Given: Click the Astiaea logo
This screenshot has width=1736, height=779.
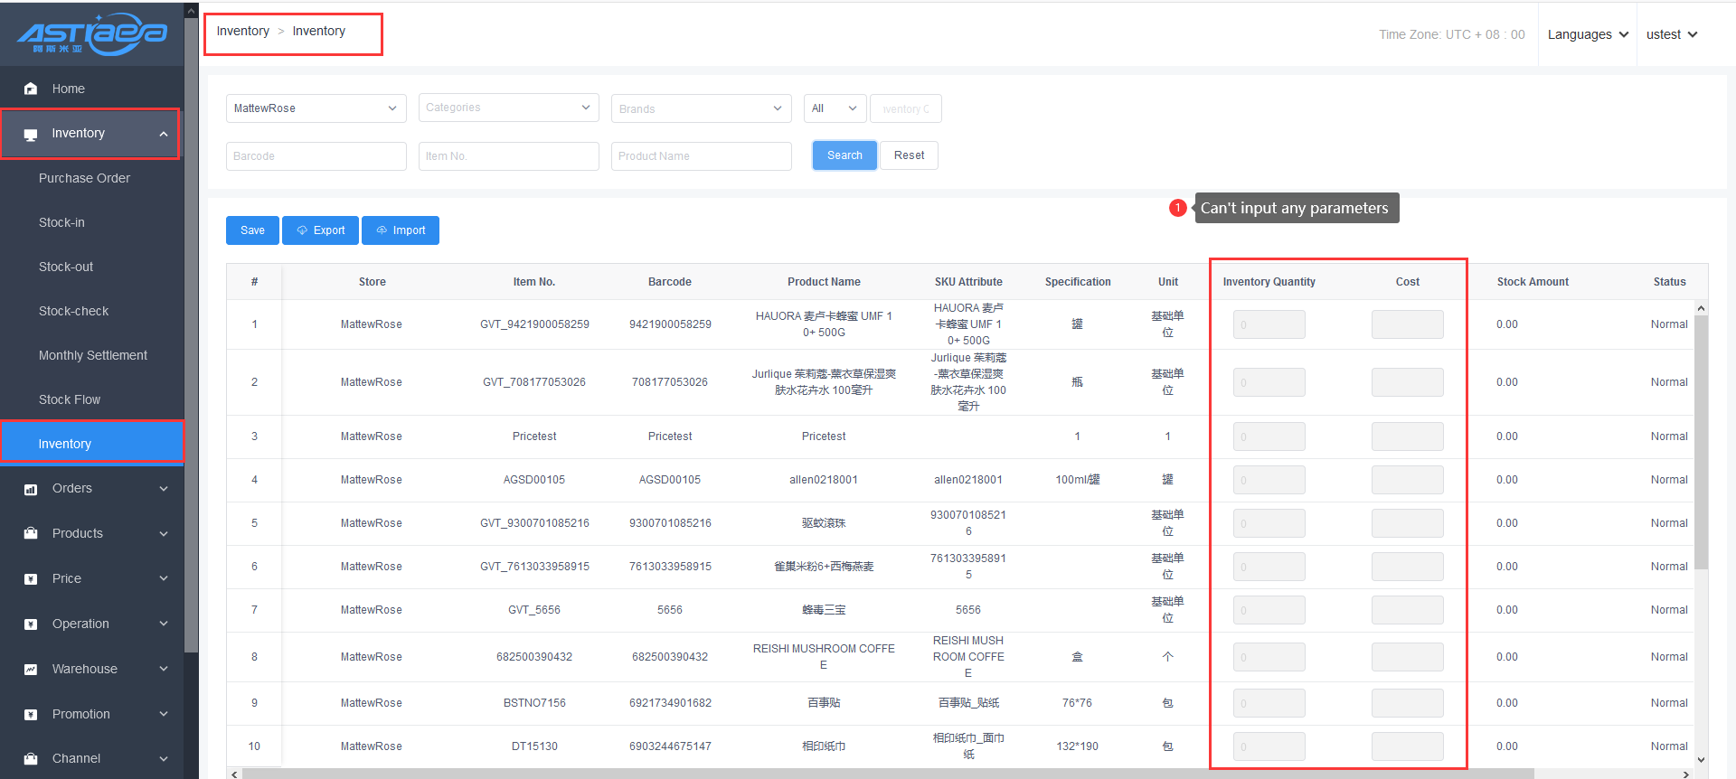Looking at the screenshot, I should tap(91, 34).
